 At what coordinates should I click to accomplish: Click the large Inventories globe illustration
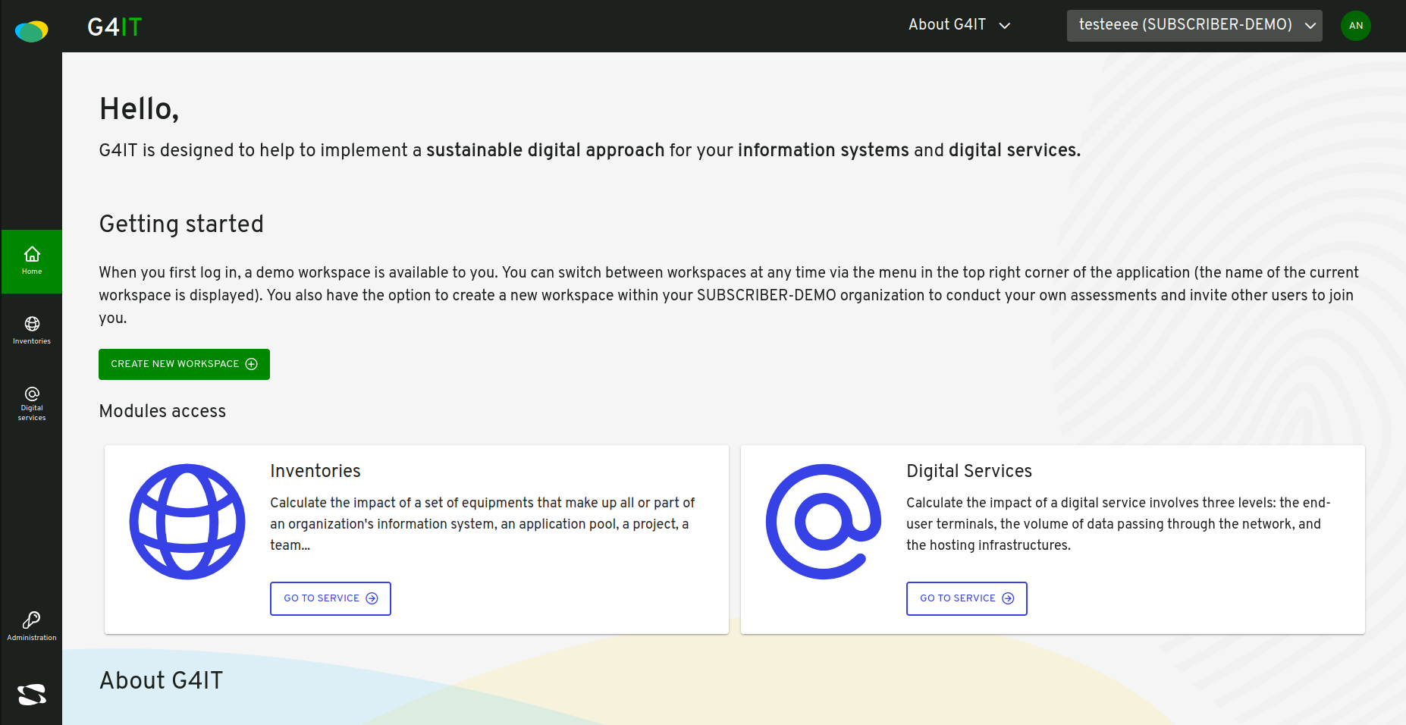click(x=187, y=522)
